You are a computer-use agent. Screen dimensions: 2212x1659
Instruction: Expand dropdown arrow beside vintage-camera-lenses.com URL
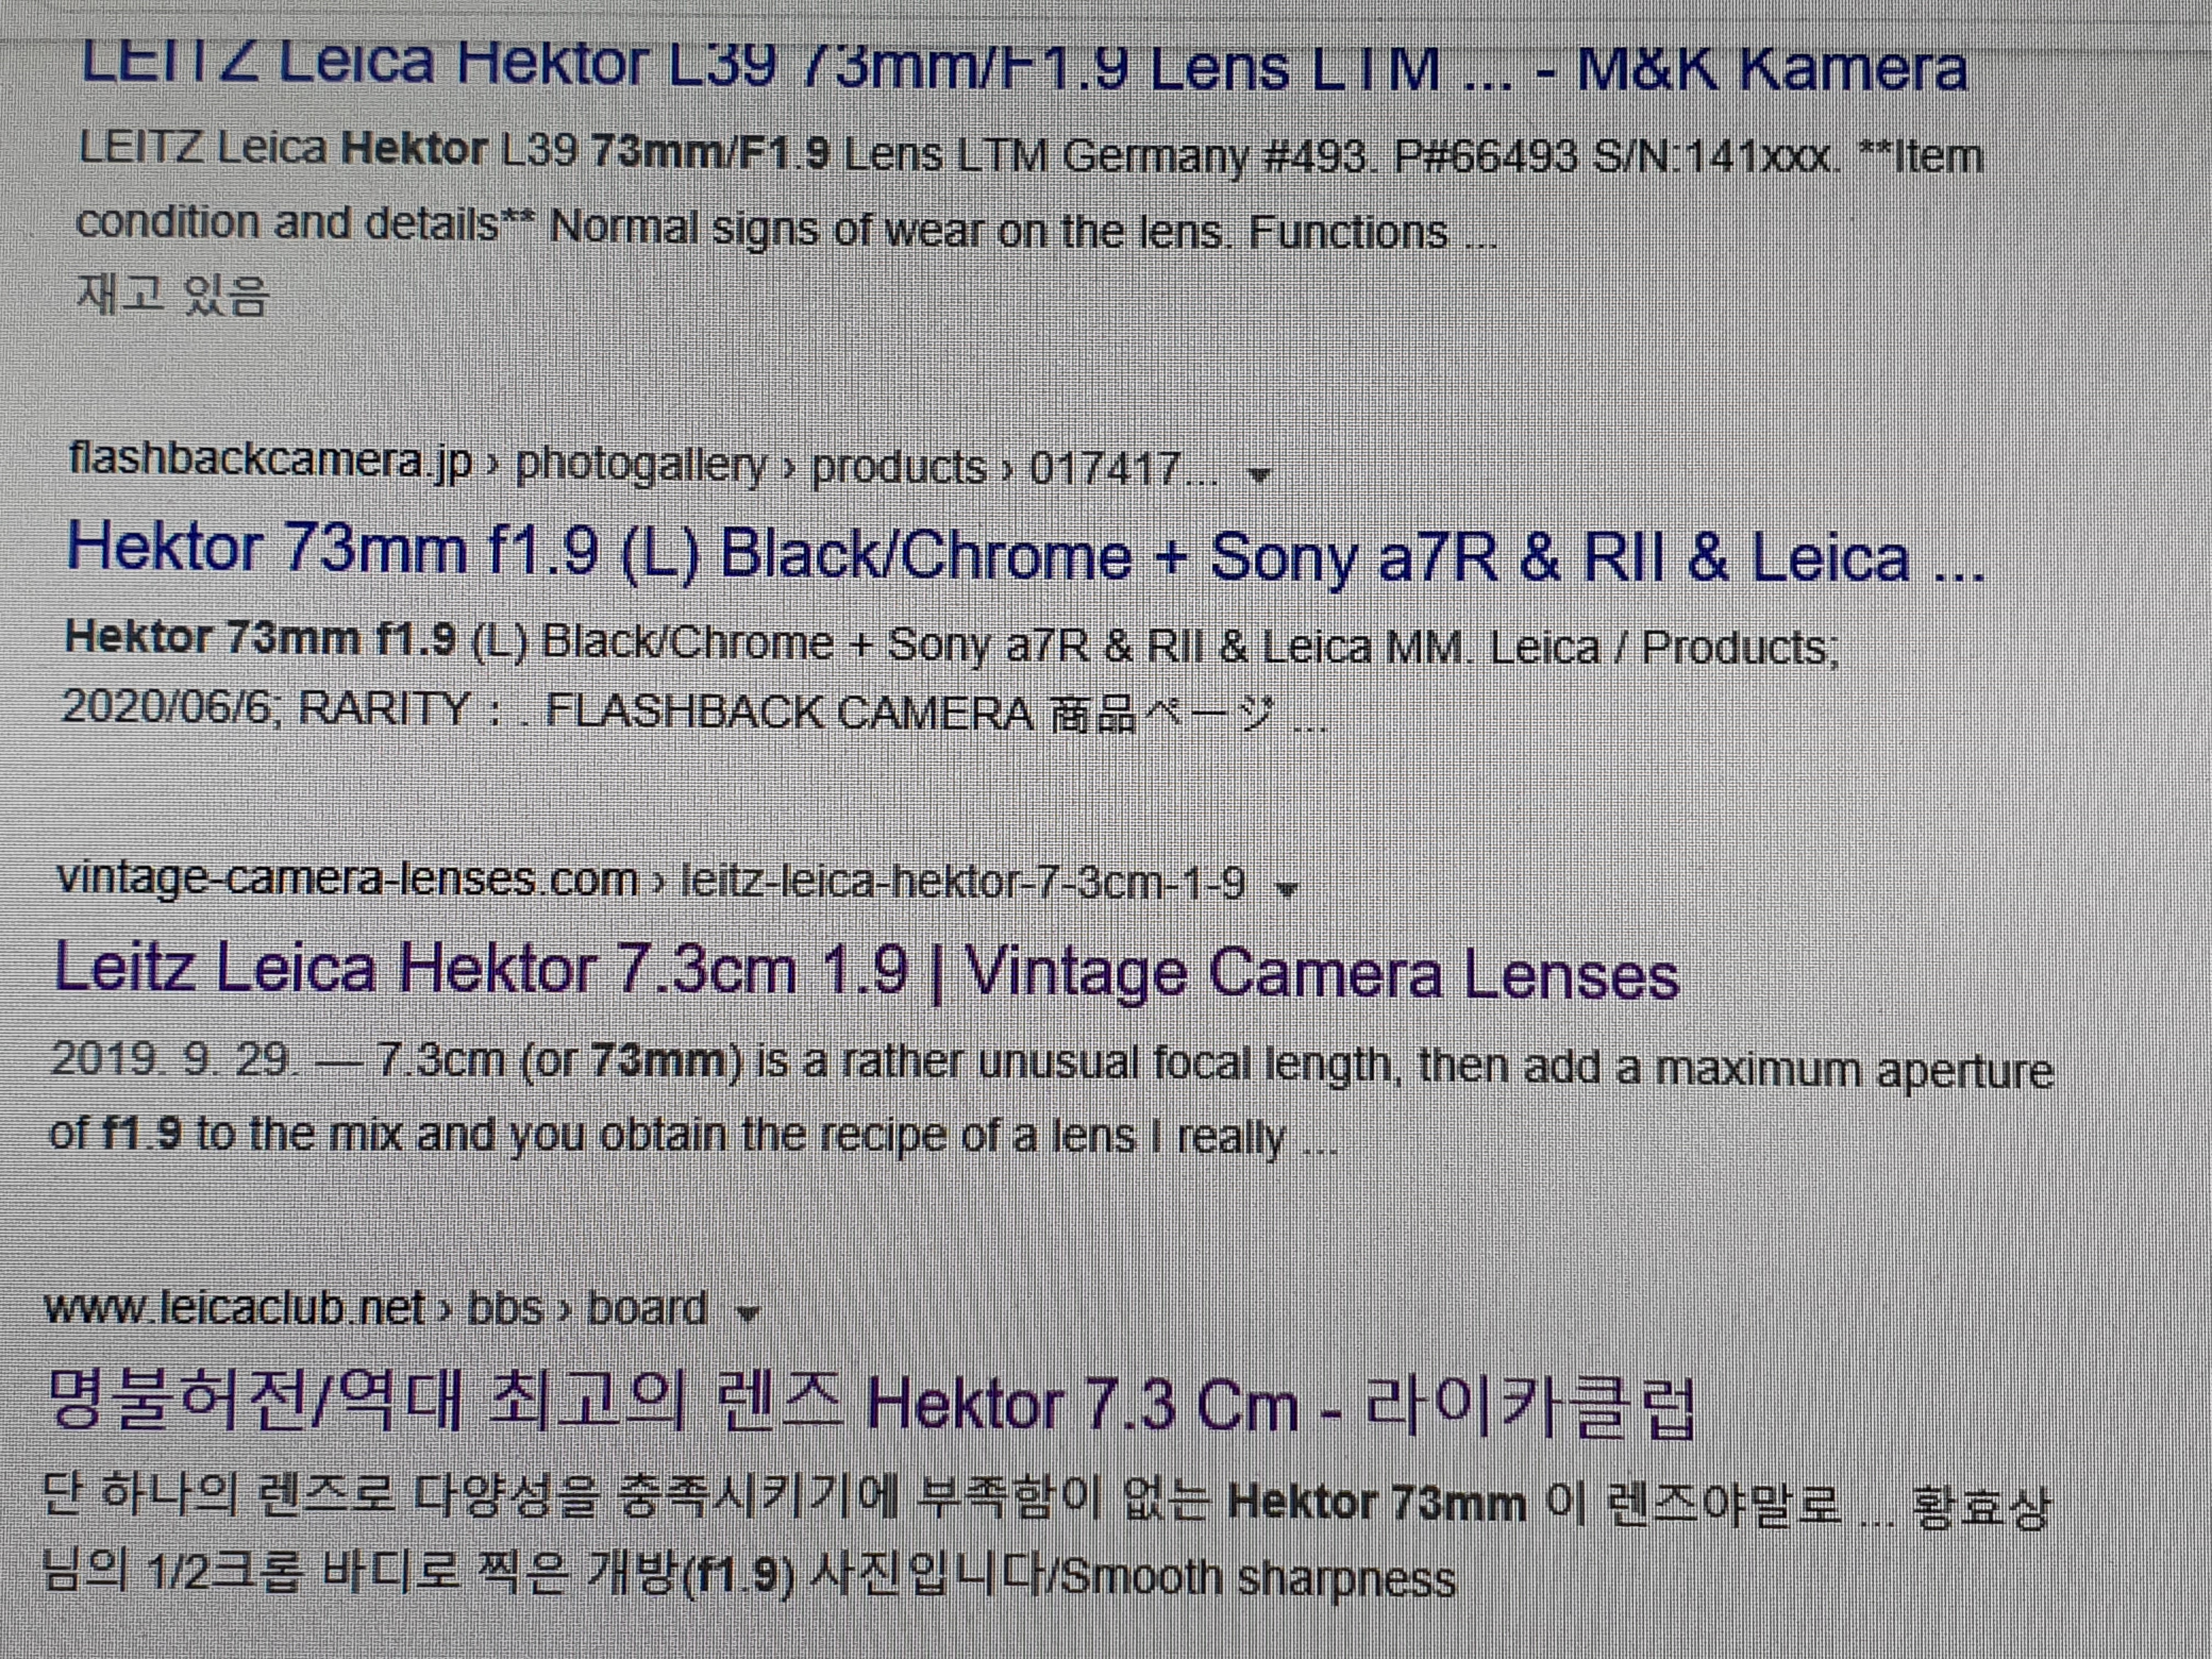pos(1288,888)
